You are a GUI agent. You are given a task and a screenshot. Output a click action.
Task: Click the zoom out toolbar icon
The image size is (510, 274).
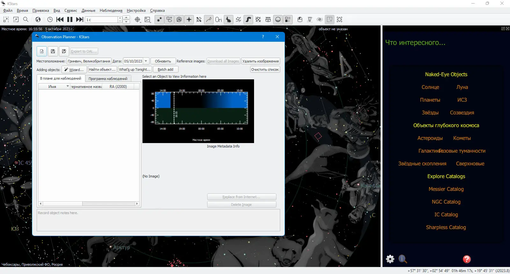click(16, 19)
